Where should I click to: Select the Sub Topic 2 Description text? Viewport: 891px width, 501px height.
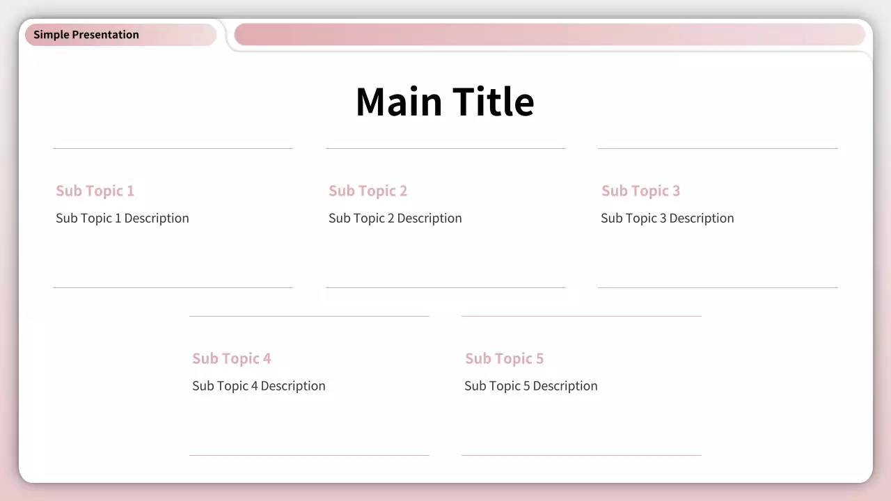395,218
